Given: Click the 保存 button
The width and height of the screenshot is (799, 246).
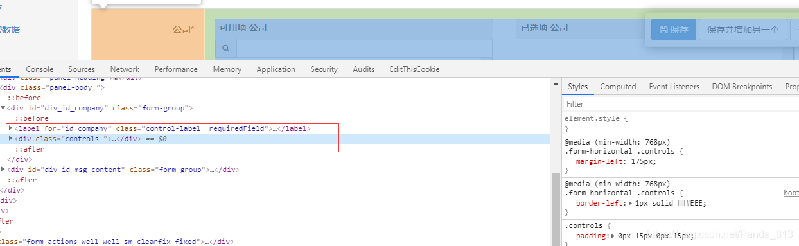Looking at the screenshot, I should (674, 30).
